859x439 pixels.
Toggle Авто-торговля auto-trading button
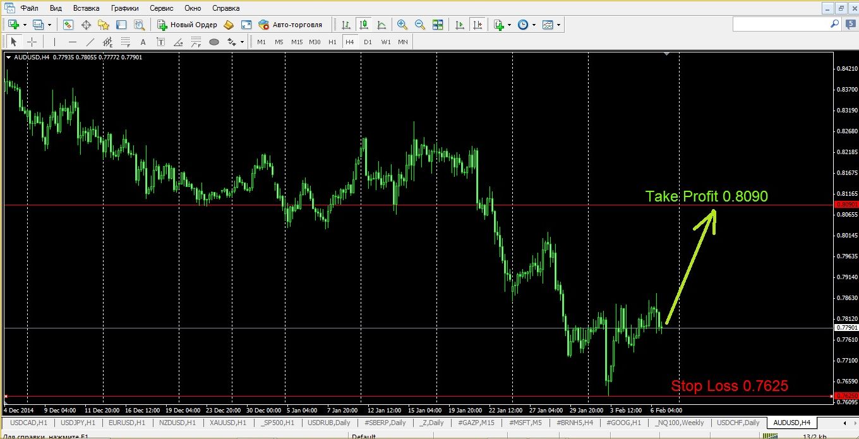pyautogui.click(x=291, y=25)
